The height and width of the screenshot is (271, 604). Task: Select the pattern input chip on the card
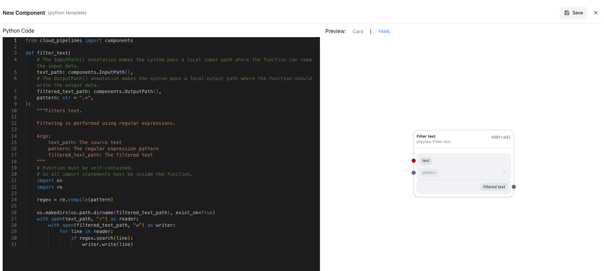click(x=429, y=173)
